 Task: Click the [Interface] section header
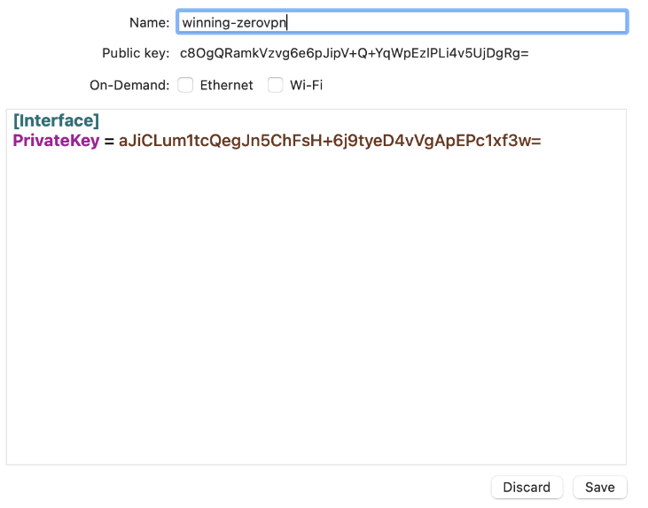pyautogui.click(x=56, y=120)
